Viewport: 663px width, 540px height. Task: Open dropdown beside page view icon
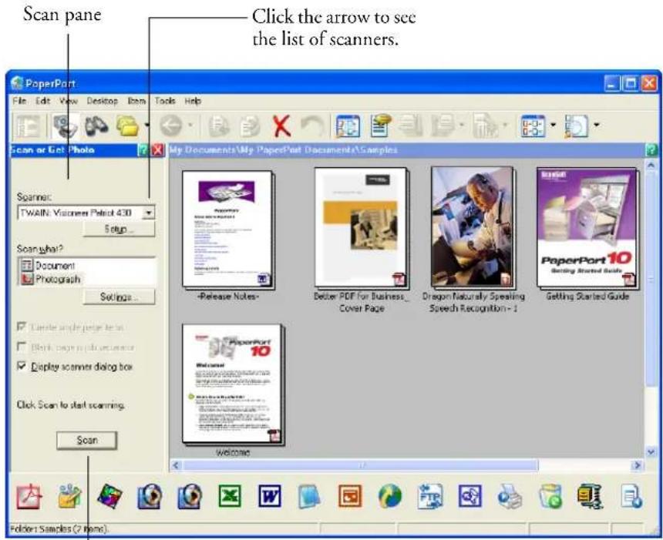click(596, 125)
